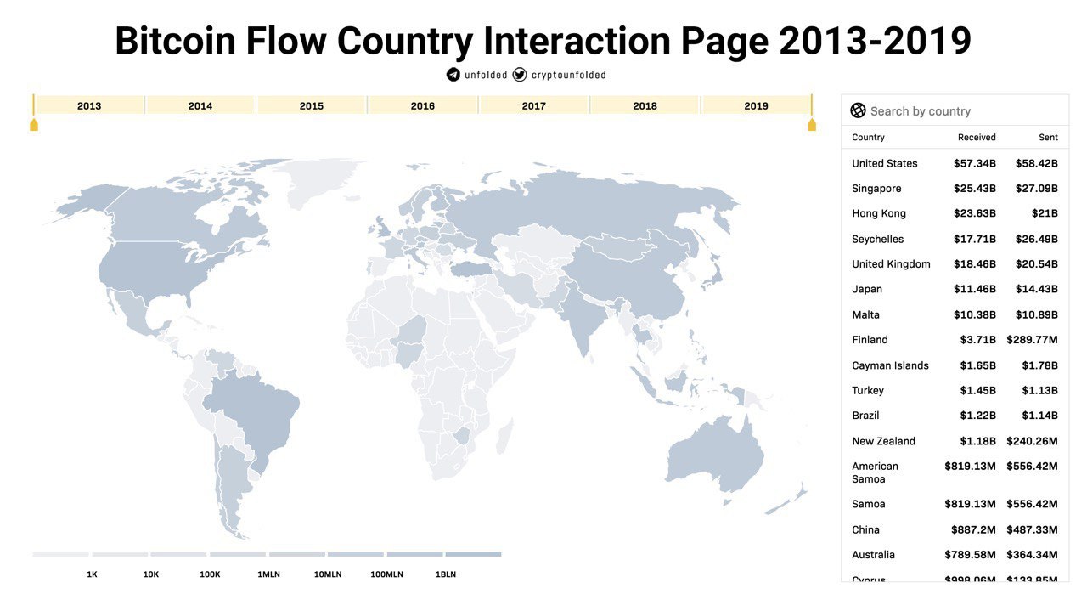The image size is (1087, 611).
Task: Select the 2018 timeline segment
Action: pyautogui.click(x=645, y=105)
